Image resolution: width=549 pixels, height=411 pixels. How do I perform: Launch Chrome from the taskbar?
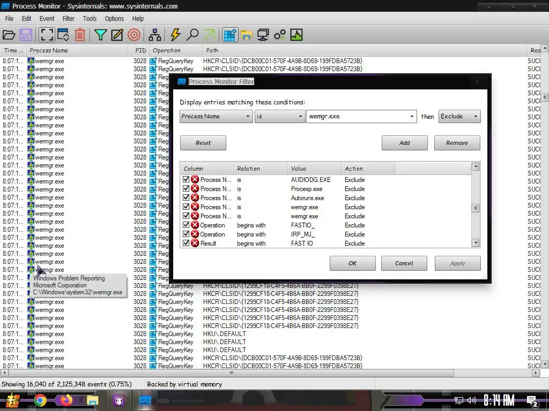[40, 400]
